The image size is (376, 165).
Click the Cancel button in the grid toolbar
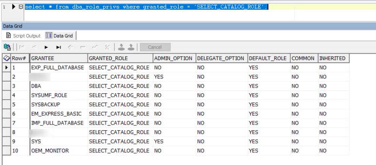point(155,47)
